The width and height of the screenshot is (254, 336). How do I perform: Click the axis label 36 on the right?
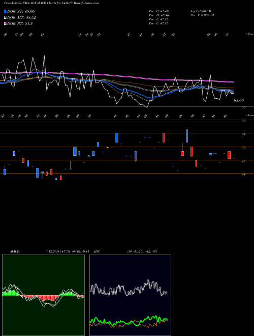(x=243, y=121)
